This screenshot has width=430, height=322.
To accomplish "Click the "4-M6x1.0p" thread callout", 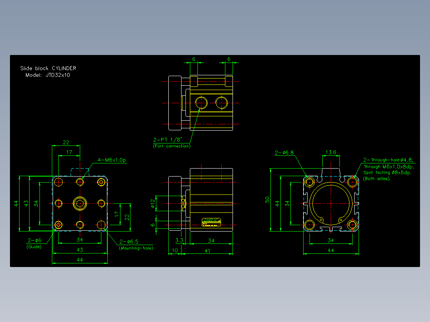I will click(112, 160).
